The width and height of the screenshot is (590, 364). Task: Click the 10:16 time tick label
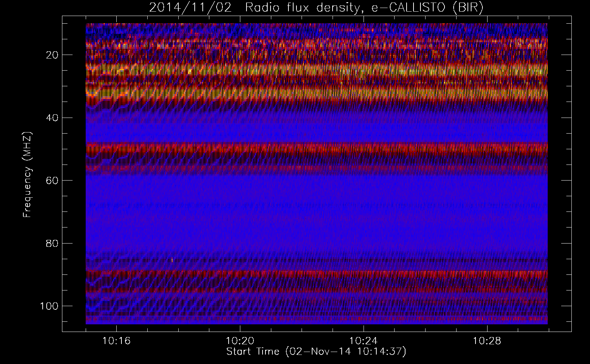pyautogui.click(x=116, y=341)
